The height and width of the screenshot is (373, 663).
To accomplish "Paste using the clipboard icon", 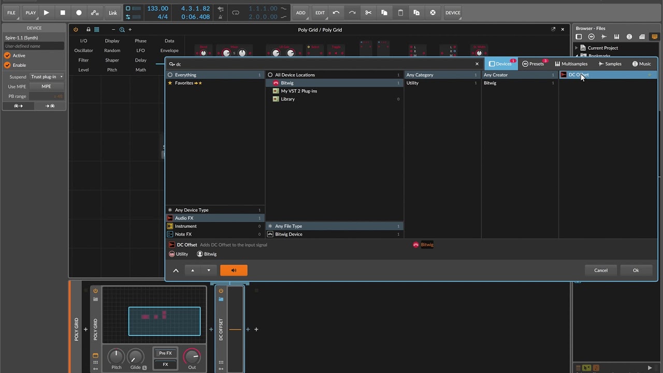I will pos(400,12).
